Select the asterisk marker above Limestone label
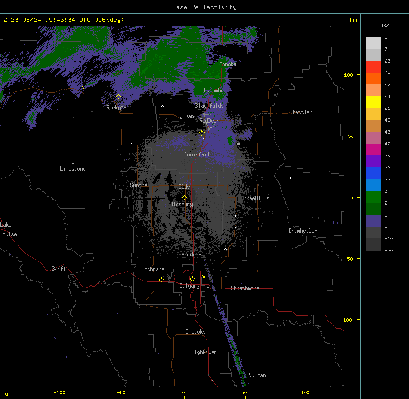Viewport: 409px width, 399px height. tap(73, 164)
